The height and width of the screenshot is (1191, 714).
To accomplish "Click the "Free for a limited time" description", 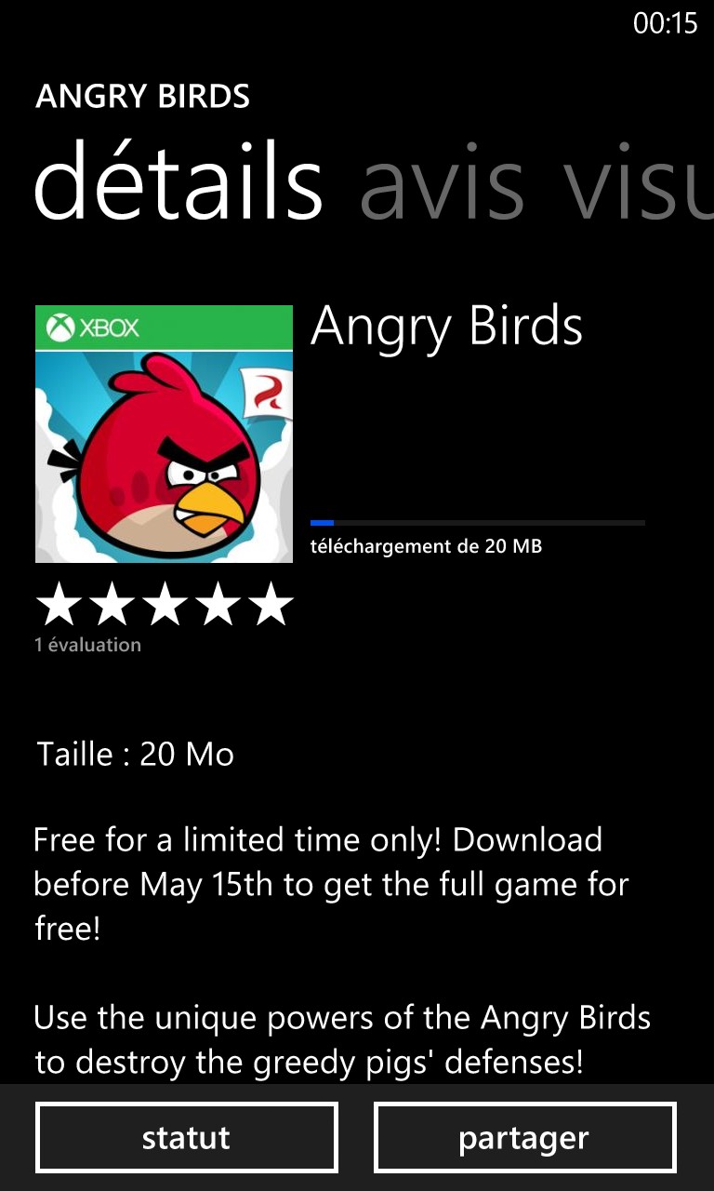I will pos(331,884).
